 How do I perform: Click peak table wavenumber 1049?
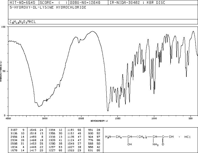pyautogui.click(x=71, y=144)
